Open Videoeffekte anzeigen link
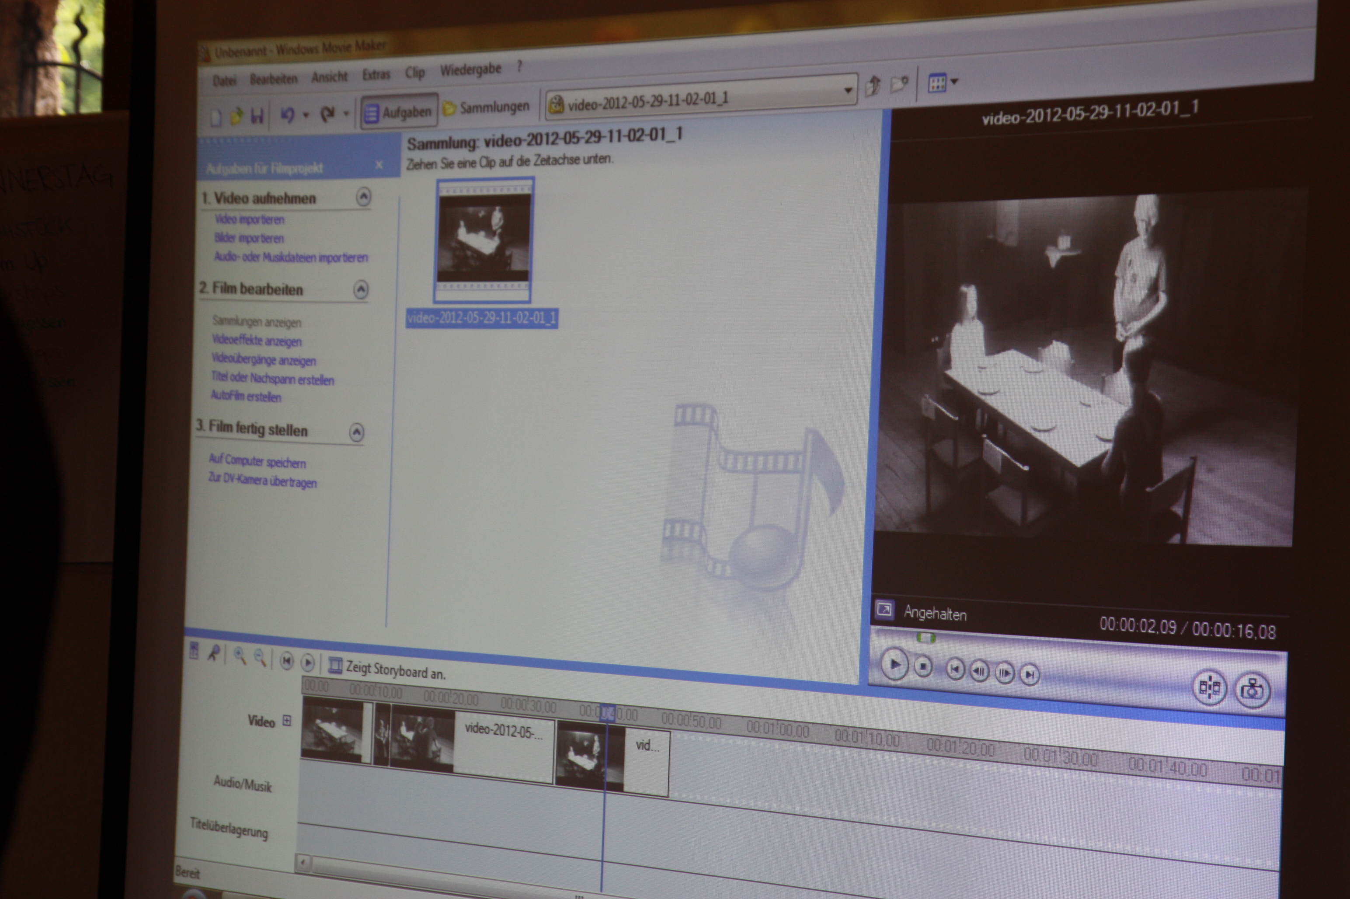 click(x=256, y=341)
